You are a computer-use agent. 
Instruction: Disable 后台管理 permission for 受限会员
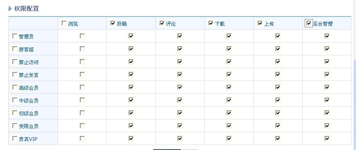click(327, 126)
